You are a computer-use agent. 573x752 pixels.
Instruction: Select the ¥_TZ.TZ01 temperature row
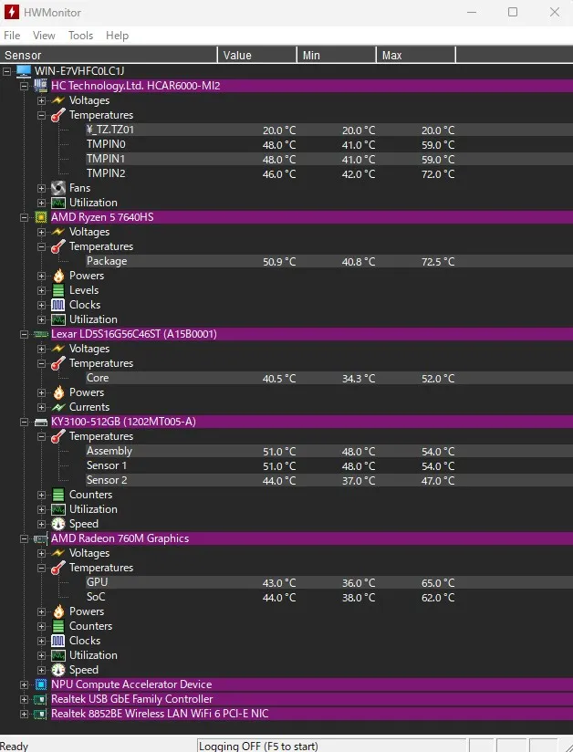click(x=329, y=130)
